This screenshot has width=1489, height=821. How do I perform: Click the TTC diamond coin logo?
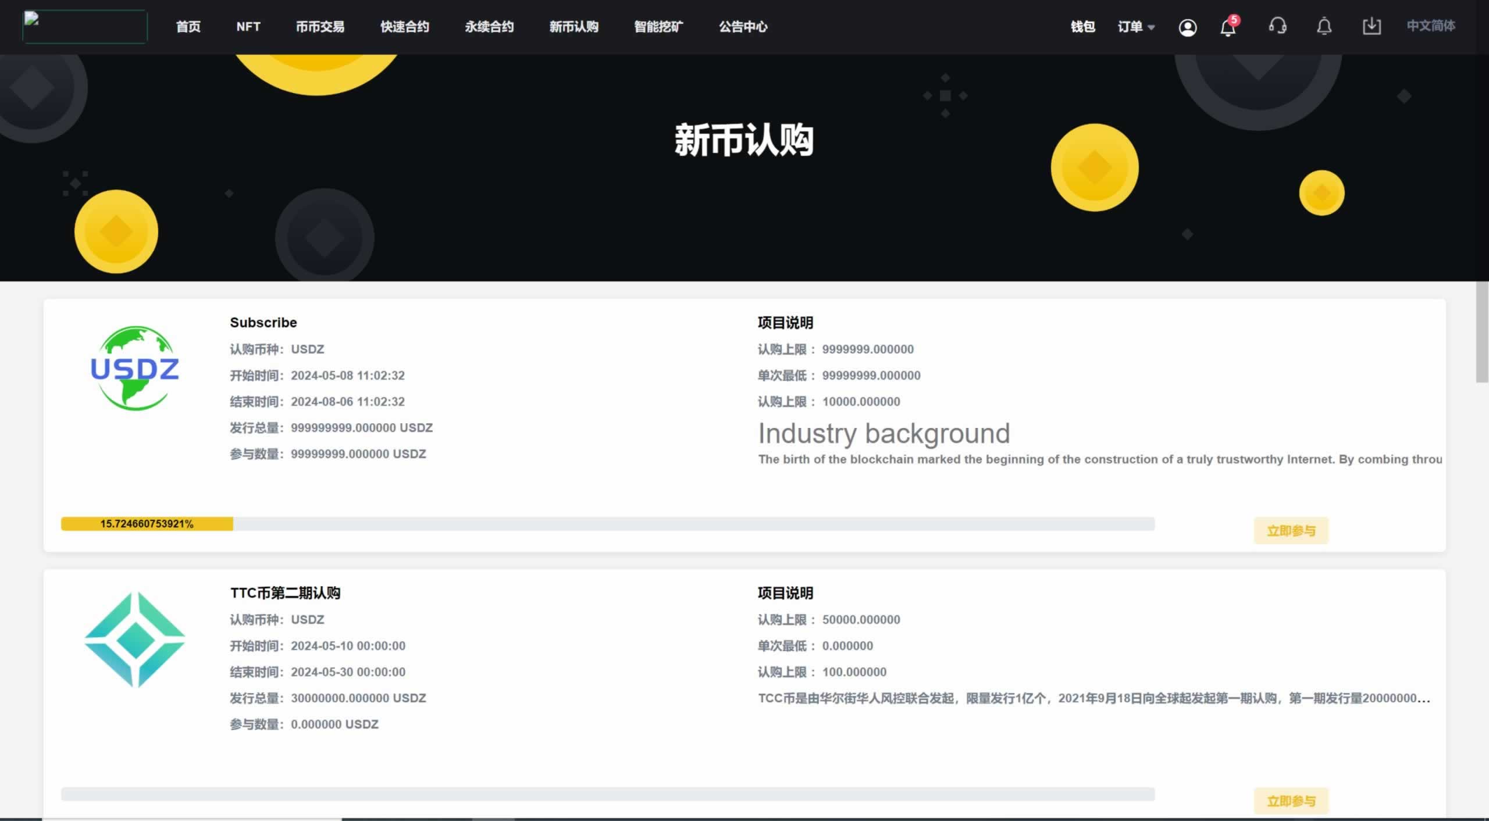[135, 639]
